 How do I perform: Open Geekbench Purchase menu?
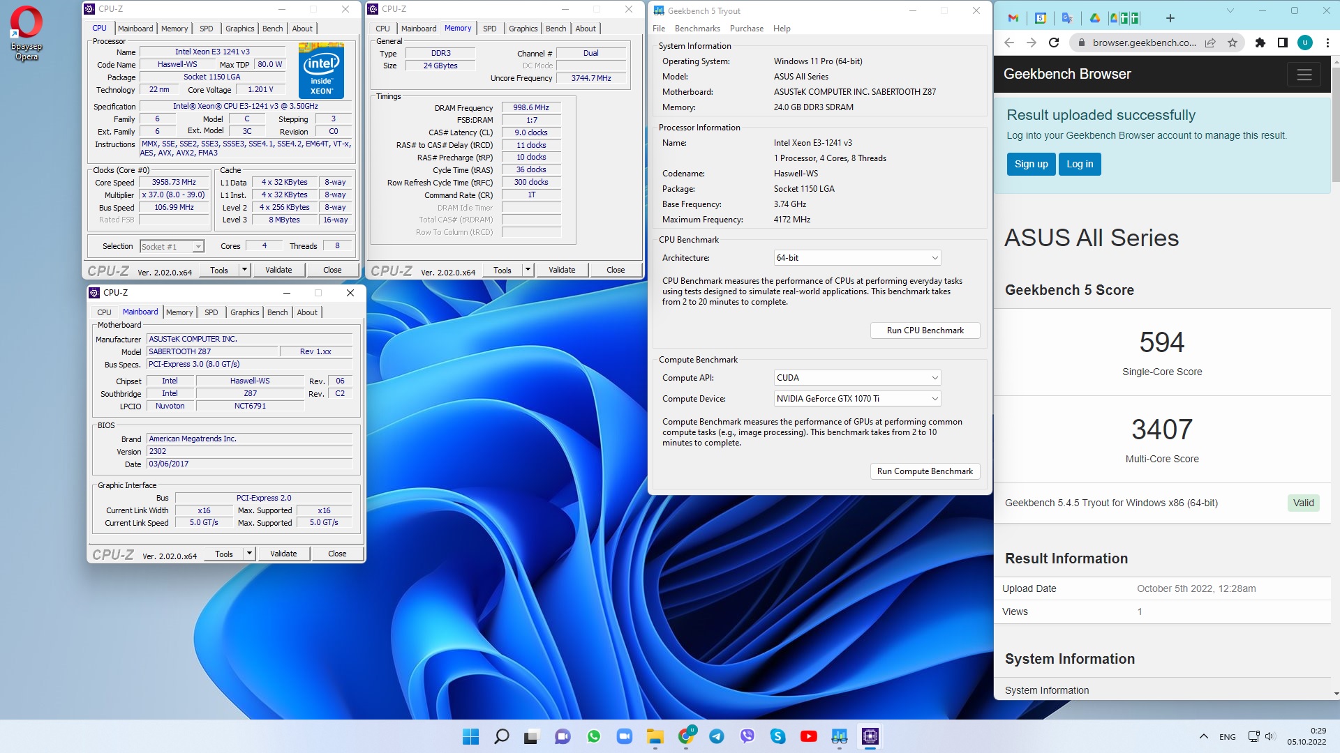point(747,29)
